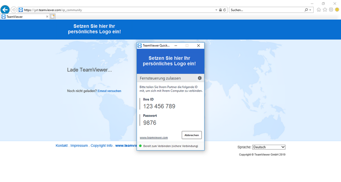Open the Kontakt footer link
Image resolution: width=341 pixels, height=182 pixels.
click(x=62, y=146)
